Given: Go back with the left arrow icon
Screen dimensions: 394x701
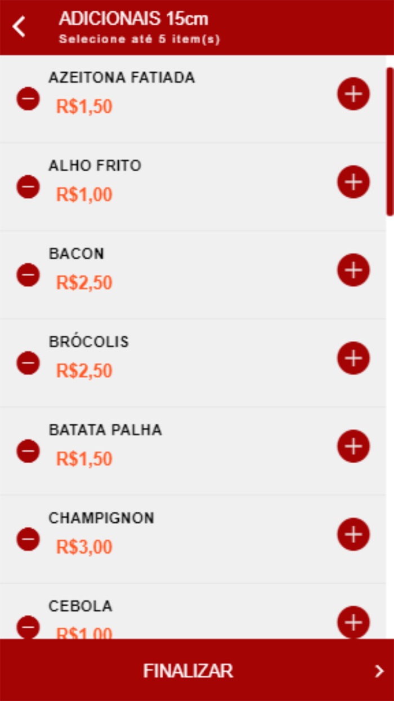Looking at the screenshot, I should point(19,26).
